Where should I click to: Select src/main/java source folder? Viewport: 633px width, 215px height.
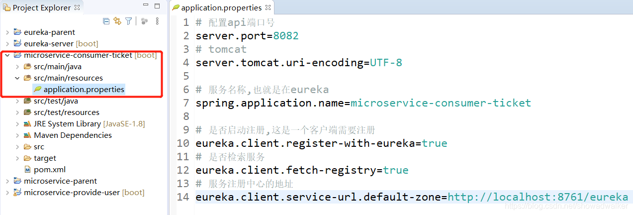[x=58, y=67]
